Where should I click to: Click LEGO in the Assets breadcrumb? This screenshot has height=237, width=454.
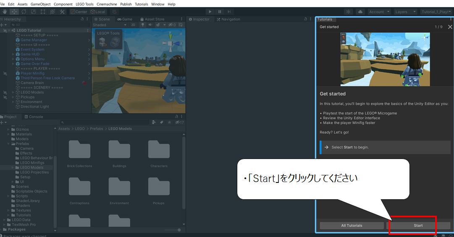point(80,129)
